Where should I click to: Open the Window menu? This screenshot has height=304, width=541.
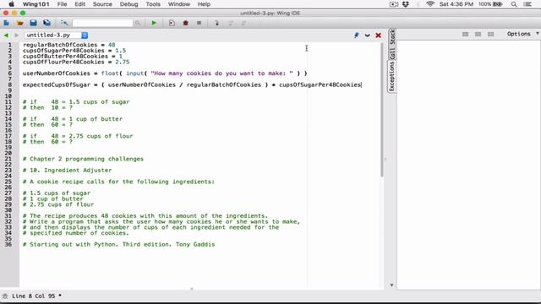pos(178,4)
